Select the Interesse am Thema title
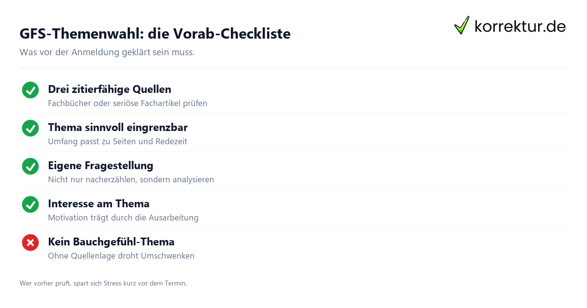587x308 pixels. 99,204
